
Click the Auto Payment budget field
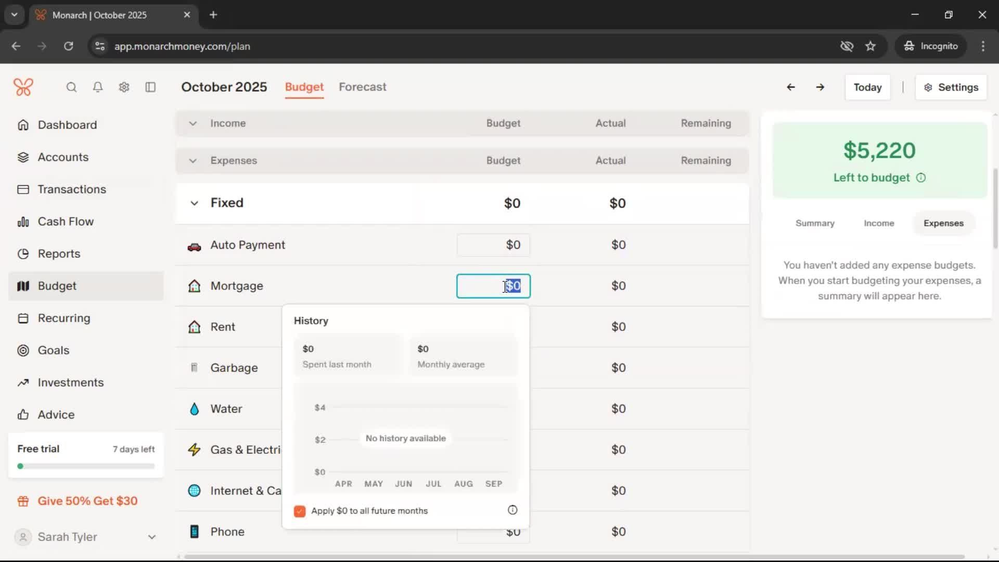pyautogui.click(x=493, y=245)
